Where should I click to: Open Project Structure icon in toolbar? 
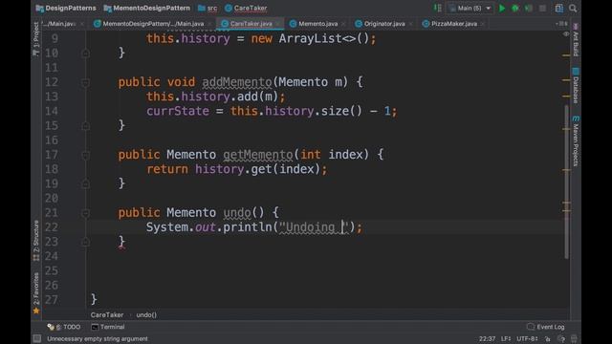(558, 9)
